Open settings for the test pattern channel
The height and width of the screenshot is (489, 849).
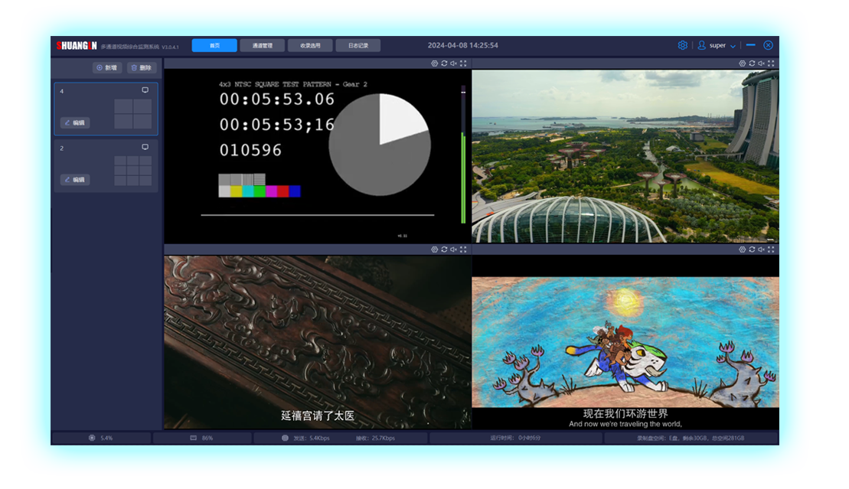click(434, 64)
